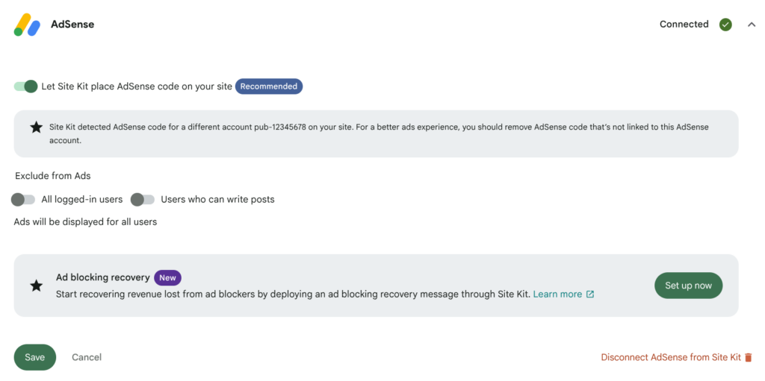Click the Connected status label
765x381 pixels.
[684, 25]
